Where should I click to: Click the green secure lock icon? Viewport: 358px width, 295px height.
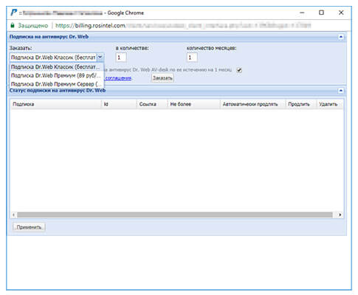pyautogui.click(x=13, y=26)
